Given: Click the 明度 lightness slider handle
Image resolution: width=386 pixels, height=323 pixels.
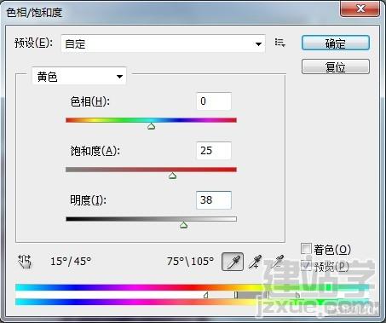Looking at the screenshot, I should pos(183,225).
